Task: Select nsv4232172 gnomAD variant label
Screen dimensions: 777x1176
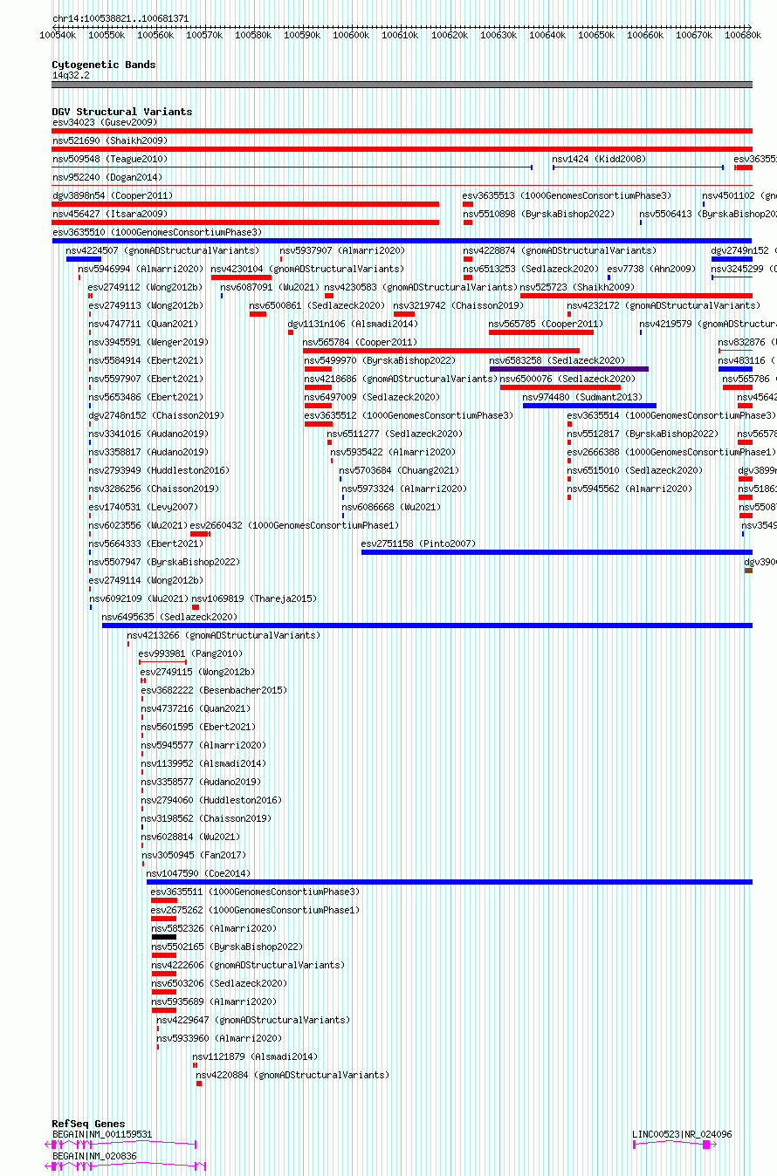Action: (x=663, y=305)
